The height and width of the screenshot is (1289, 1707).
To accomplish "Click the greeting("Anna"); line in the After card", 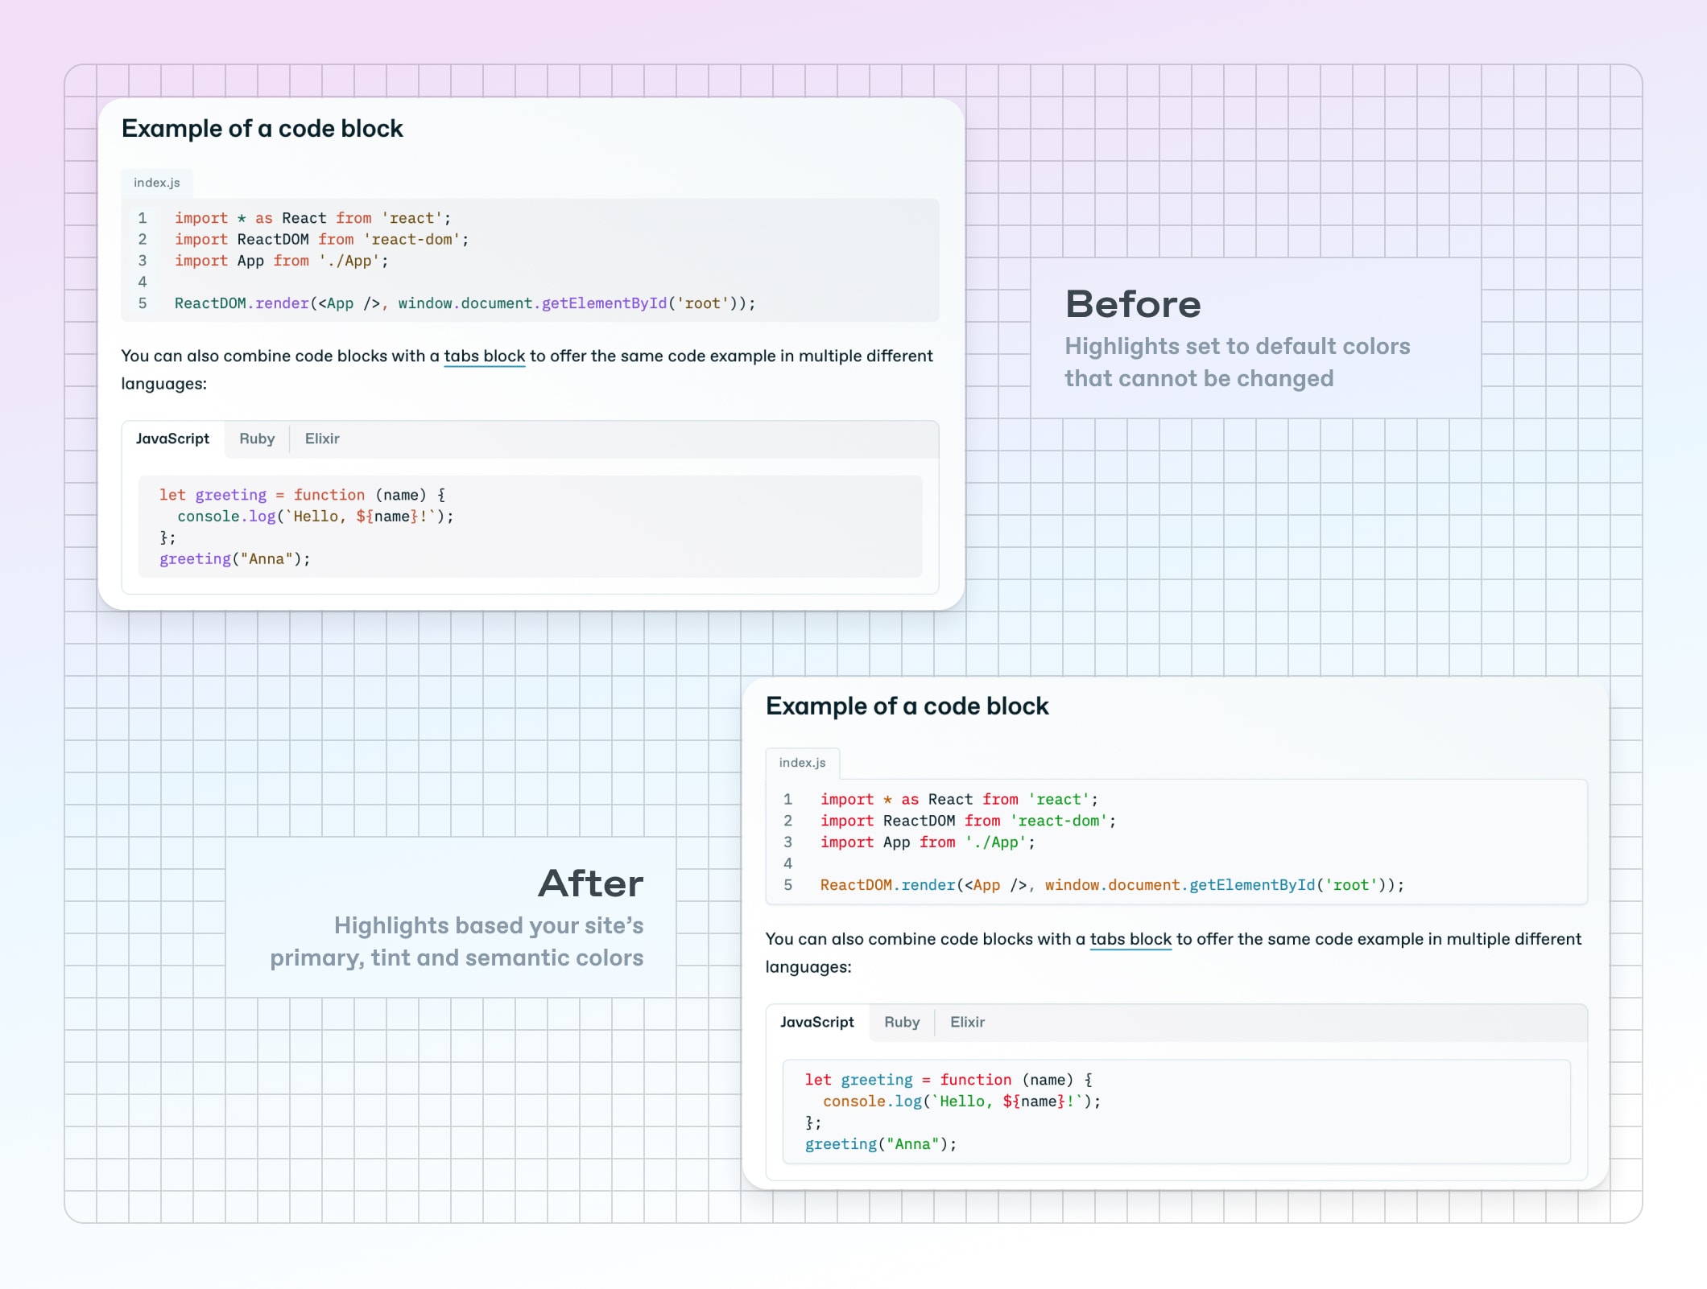I will coord(881,1144).
